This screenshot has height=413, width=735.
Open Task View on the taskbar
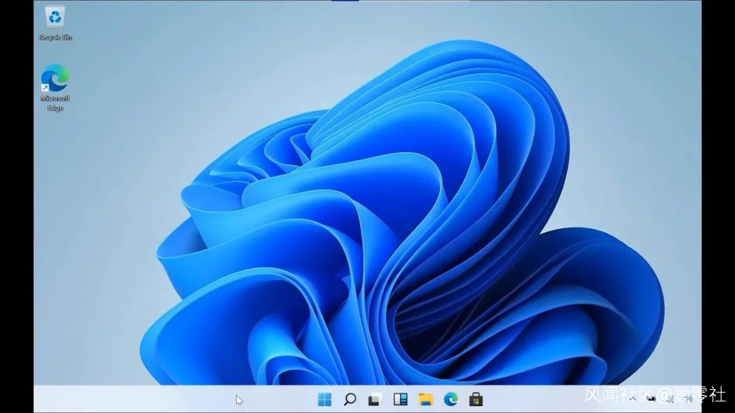375,399
